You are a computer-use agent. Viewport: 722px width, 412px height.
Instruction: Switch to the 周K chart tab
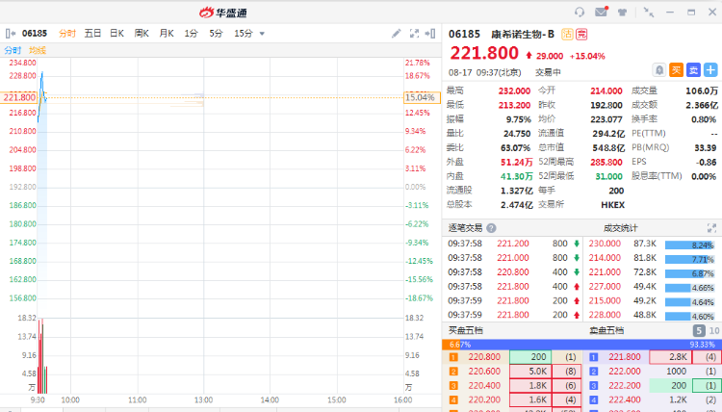[x=142, y=33]
